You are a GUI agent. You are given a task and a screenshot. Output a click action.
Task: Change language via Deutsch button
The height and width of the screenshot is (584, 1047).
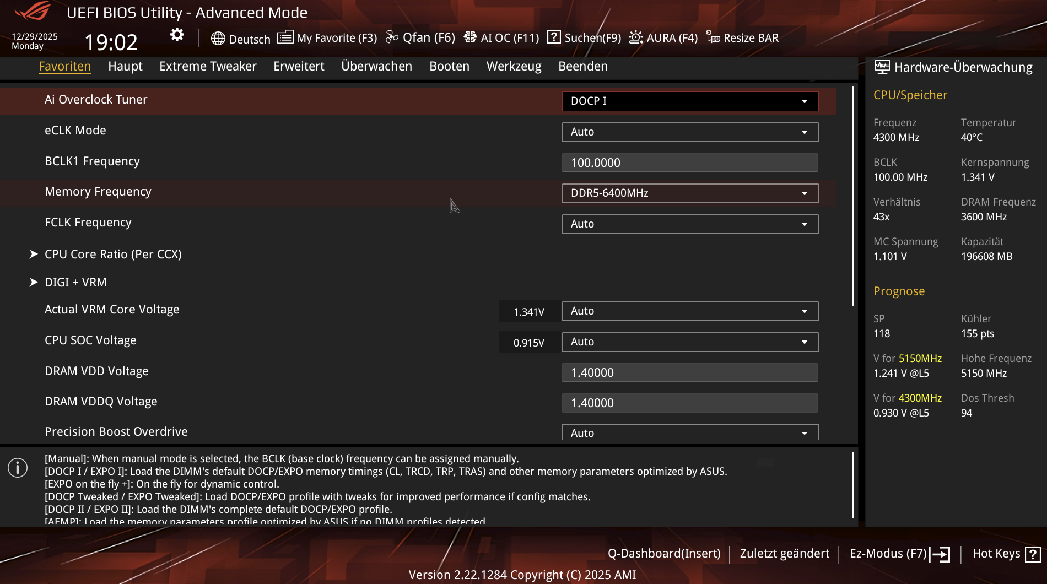pyautogui.click(x=250, y=39)
